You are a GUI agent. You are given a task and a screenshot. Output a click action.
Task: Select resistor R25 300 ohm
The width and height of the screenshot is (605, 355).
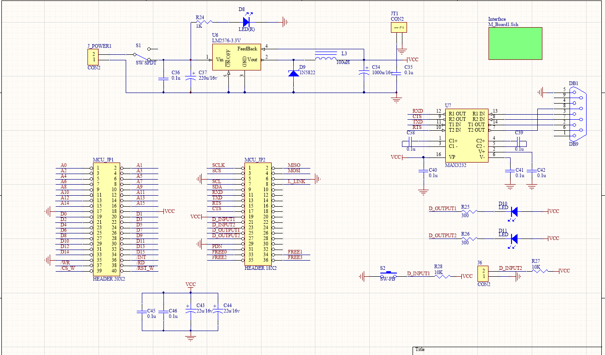469,211
